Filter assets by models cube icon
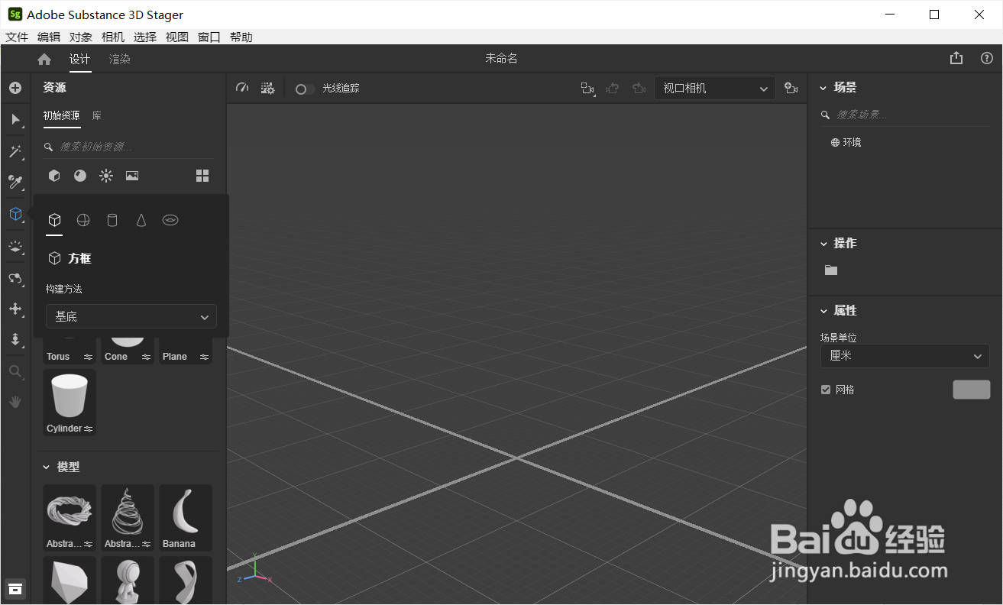This screenshot has height=605, width=1003. pyautogui.click(x=54, y=176)
